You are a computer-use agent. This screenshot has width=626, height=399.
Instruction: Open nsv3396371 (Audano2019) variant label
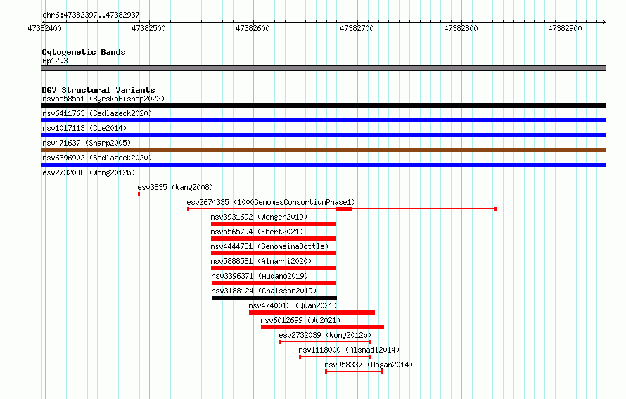click(260, 276)
